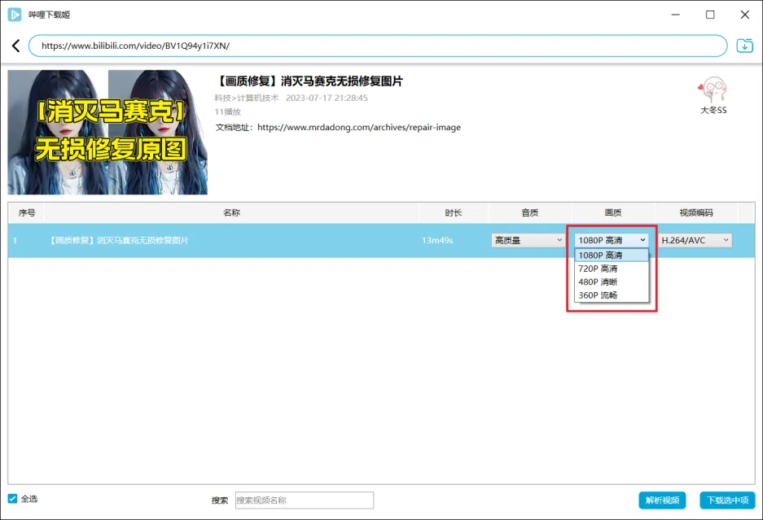Click the 下载选中项 button

click(x=727, y=500)
